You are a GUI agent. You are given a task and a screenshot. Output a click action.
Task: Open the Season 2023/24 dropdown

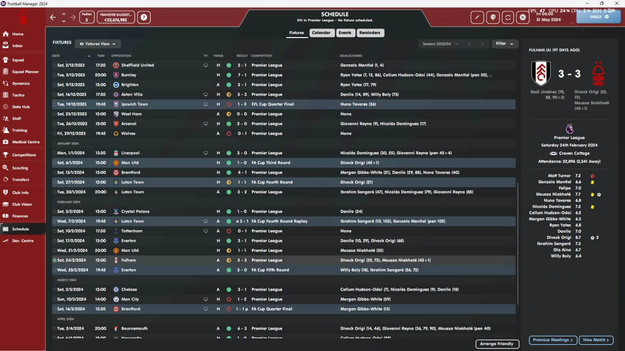440,44
